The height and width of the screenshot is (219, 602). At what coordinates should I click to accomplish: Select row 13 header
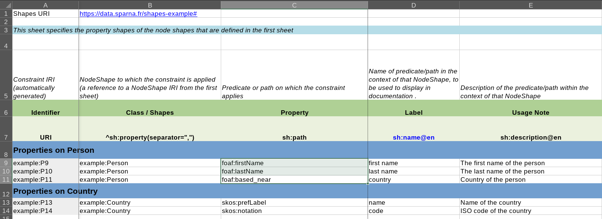click(6, 202)
